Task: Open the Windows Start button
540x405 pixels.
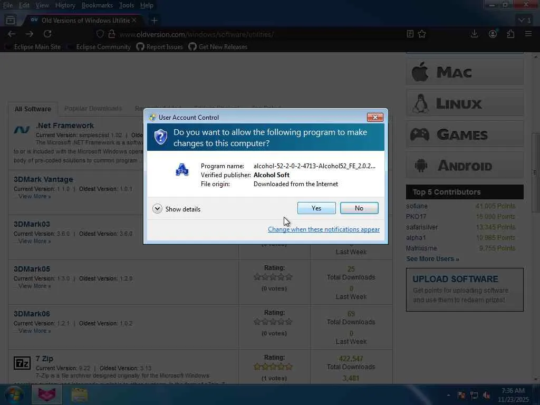Action: 13,394
